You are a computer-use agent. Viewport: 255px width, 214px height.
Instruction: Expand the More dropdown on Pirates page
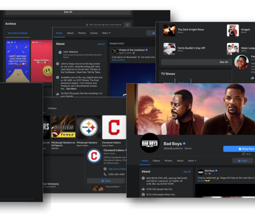tap(107, 33)
